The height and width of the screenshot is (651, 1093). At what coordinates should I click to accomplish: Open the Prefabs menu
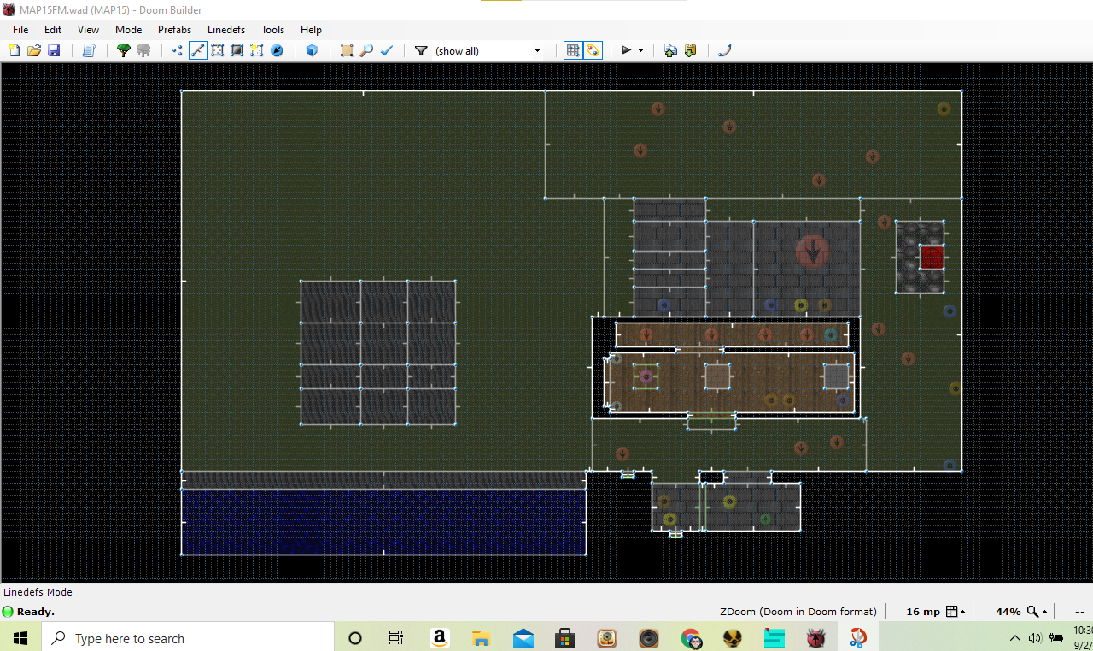(x=174, y=29)
